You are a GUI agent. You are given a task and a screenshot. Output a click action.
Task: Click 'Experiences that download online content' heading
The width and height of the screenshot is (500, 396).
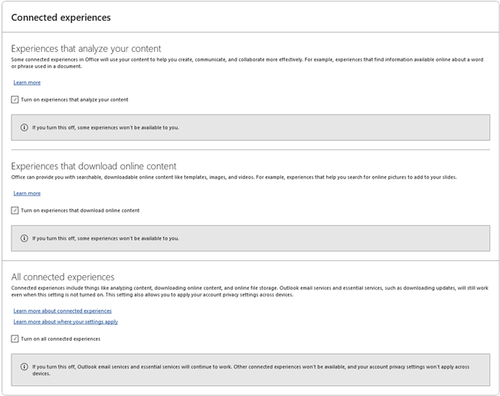(x=93, y=165)
